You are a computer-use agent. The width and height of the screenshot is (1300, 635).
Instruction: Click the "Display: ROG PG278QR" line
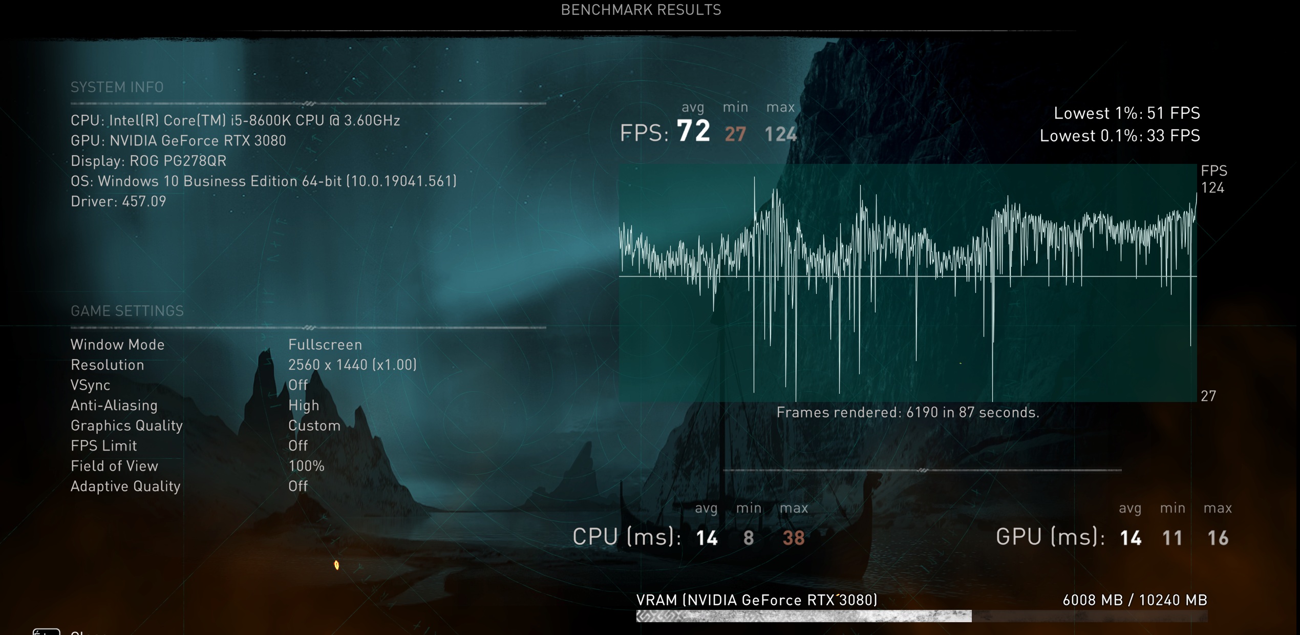[x=148, y=161]
